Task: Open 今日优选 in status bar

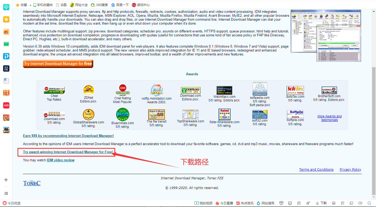Action: (x=11, y=203)
